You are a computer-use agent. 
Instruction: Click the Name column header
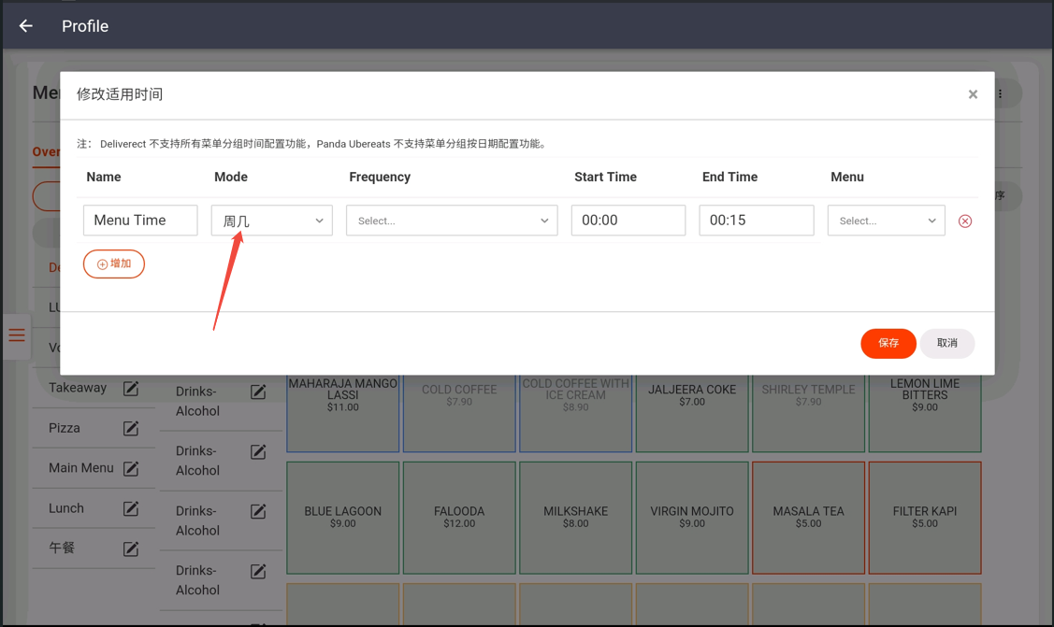[x=104, y=177]
